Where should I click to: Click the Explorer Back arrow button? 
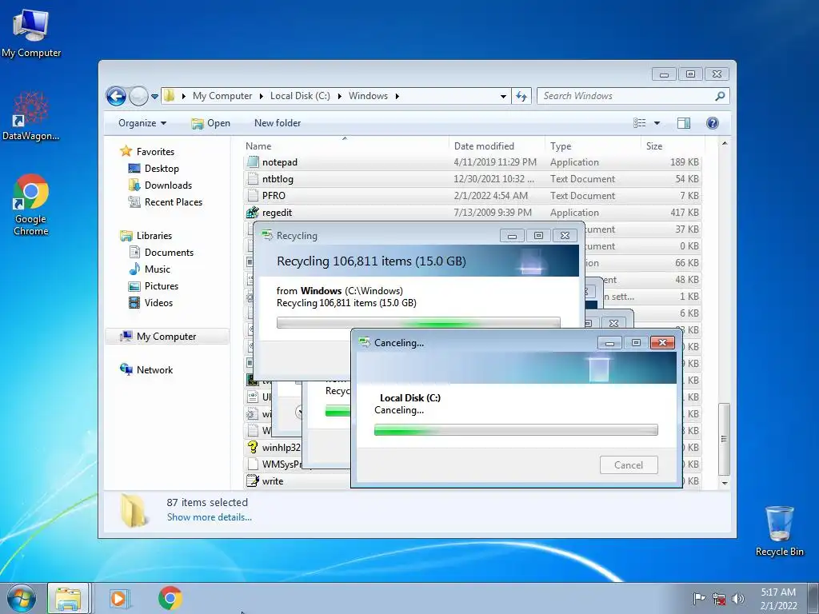tap(116, 96)
